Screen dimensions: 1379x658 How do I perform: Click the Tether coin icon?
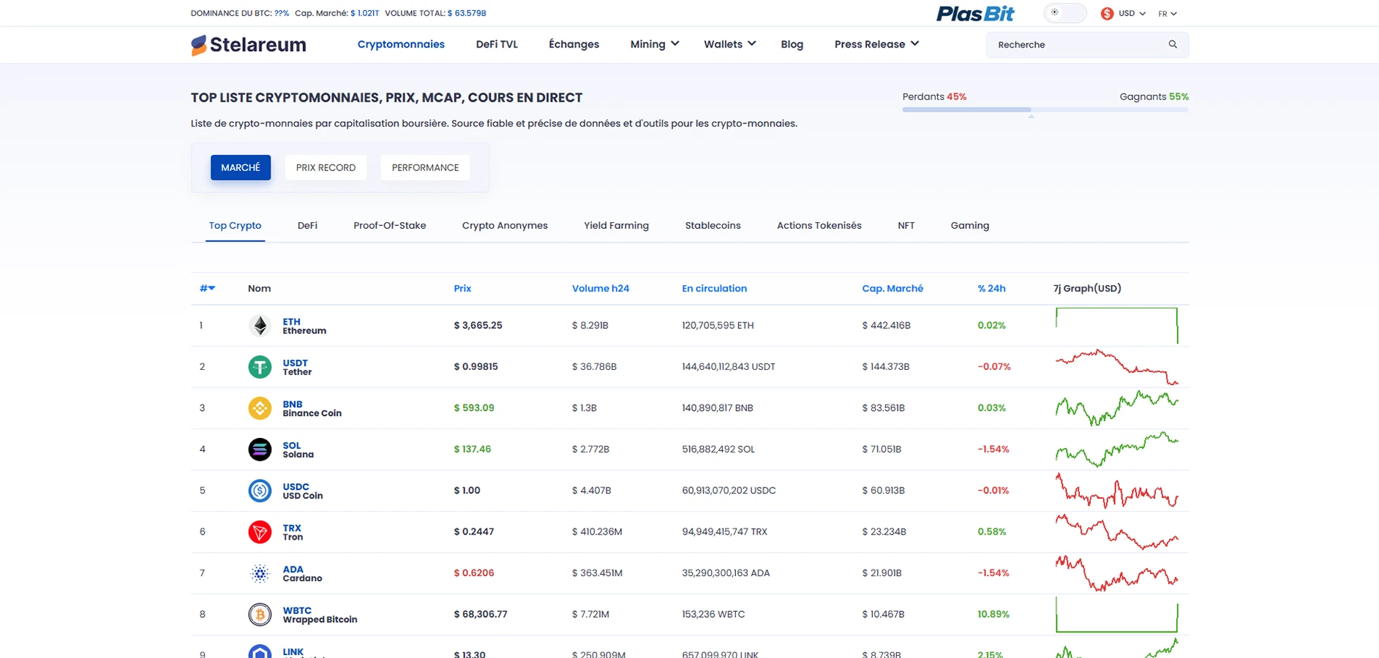(x=260, y=366)
